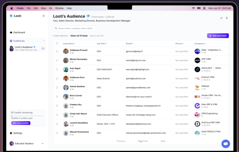Image resolution: width=239 pixels, height=152 pixels.
Task: Select the checkbox for Cindy Holt-Moore
Action: coord(57,115)
